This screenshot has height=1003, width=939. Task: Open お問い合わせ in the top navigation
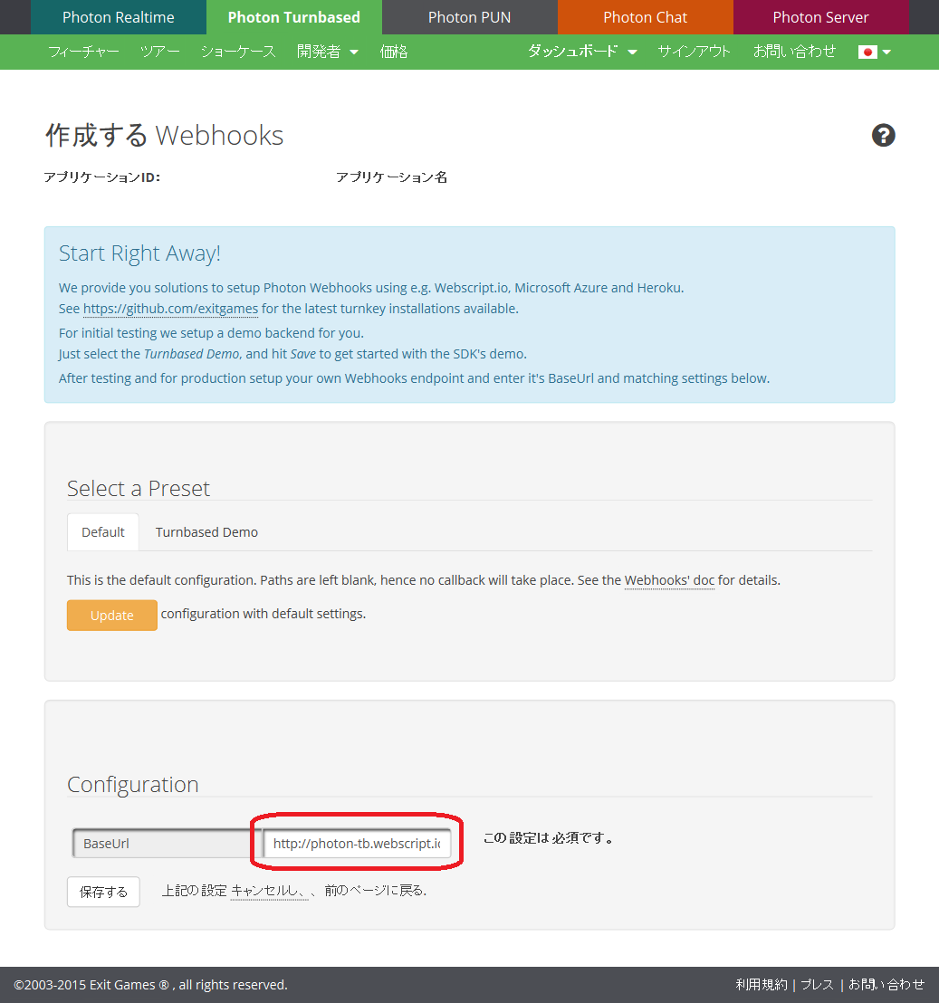point(794,52)
